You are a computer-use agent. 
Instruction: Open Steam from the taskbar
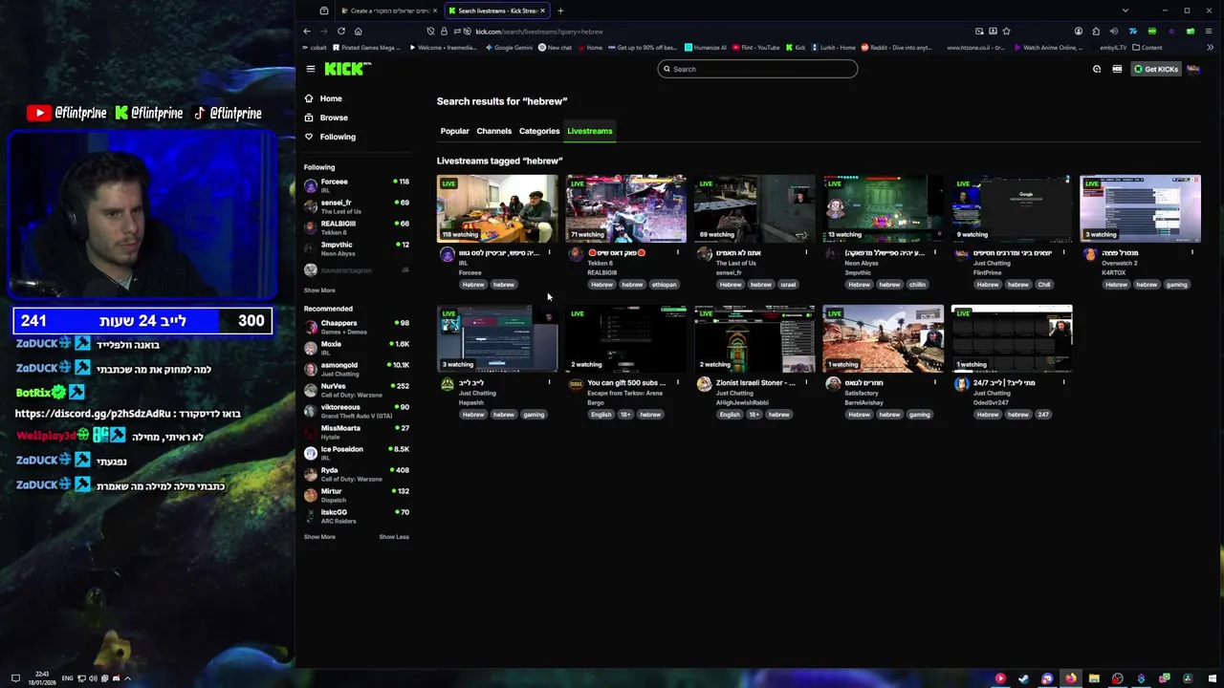pos(1023,678)
